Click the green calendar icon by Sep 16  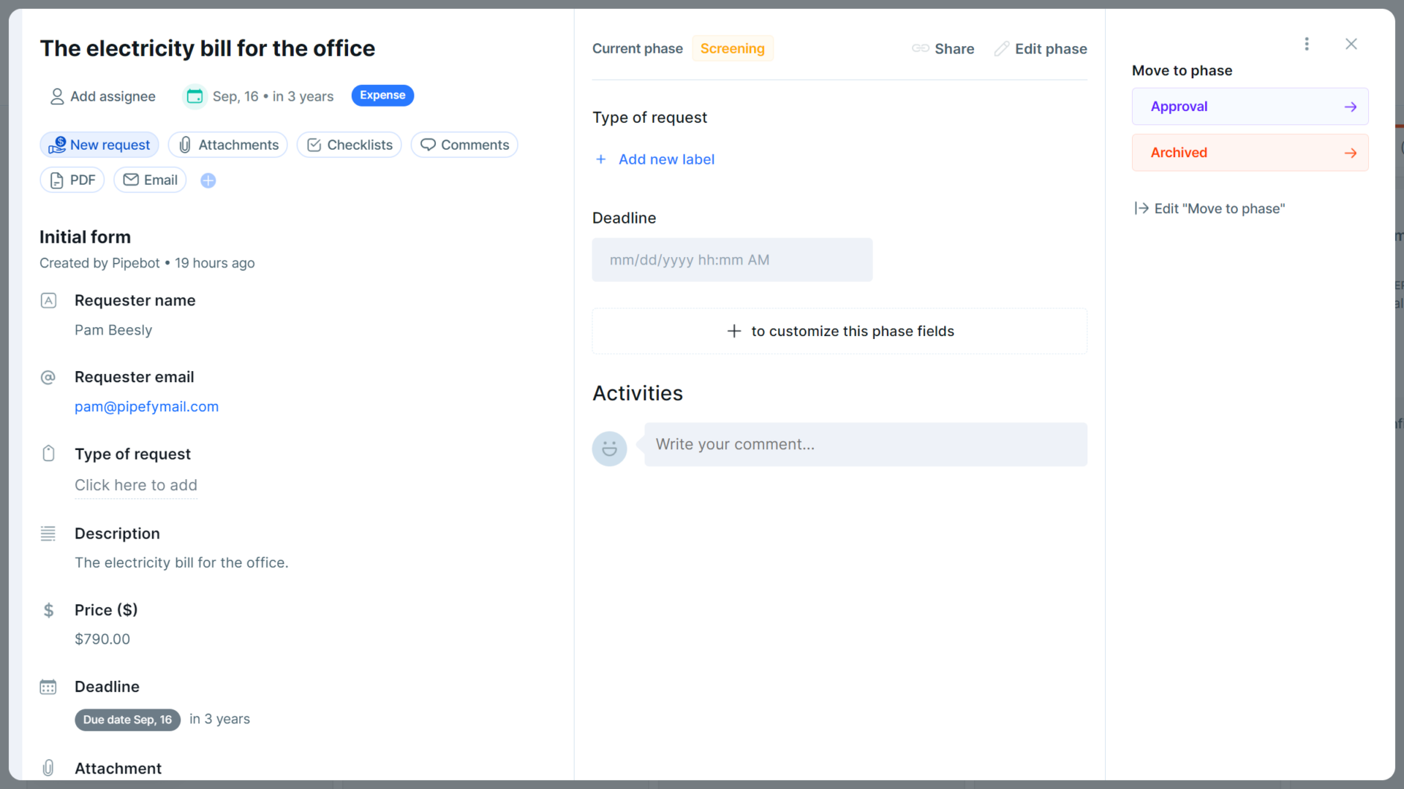pyautogui.click(x=194, y=96)
